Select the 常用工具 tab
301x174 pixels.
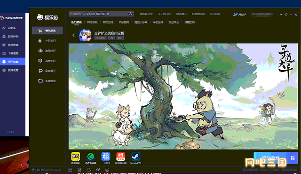pyautogui.click(x=190, y=22)
